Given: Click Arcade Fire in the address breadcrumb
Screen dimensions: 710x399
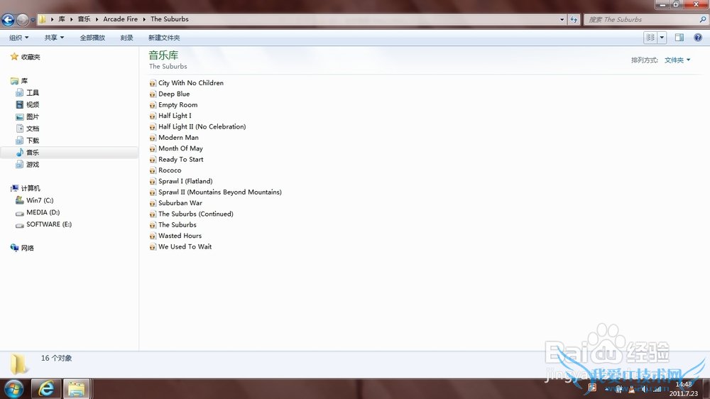Looking at the screenshot, I should click(x=120, y=19).
